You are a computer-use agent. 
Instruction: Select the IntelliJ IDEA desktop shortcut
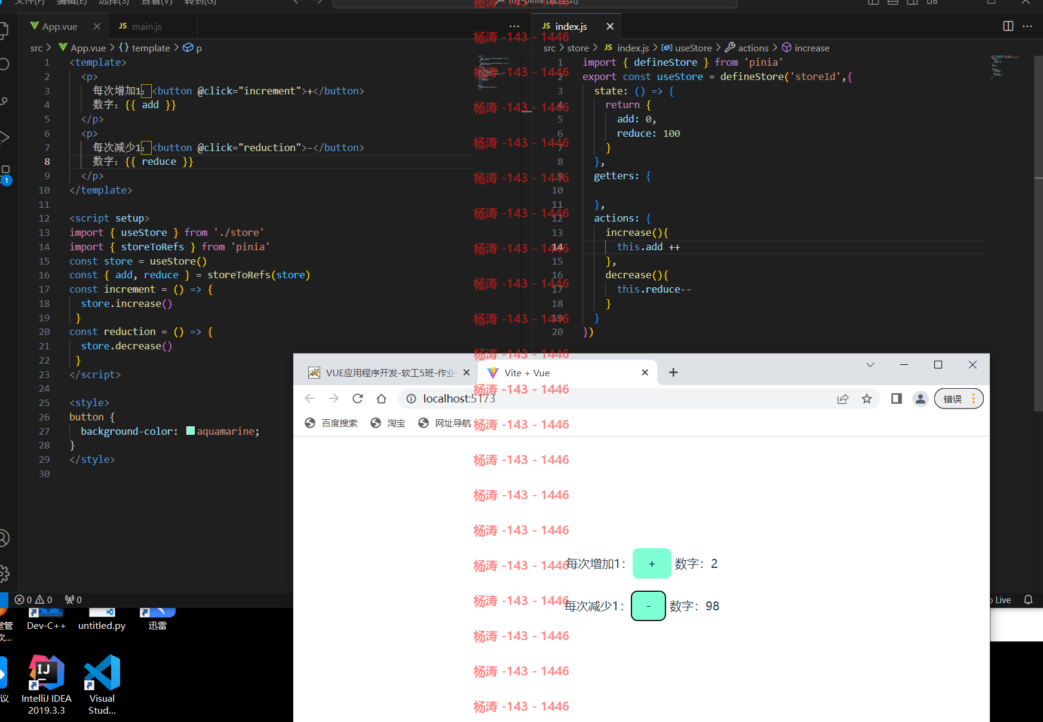[47, 685]
